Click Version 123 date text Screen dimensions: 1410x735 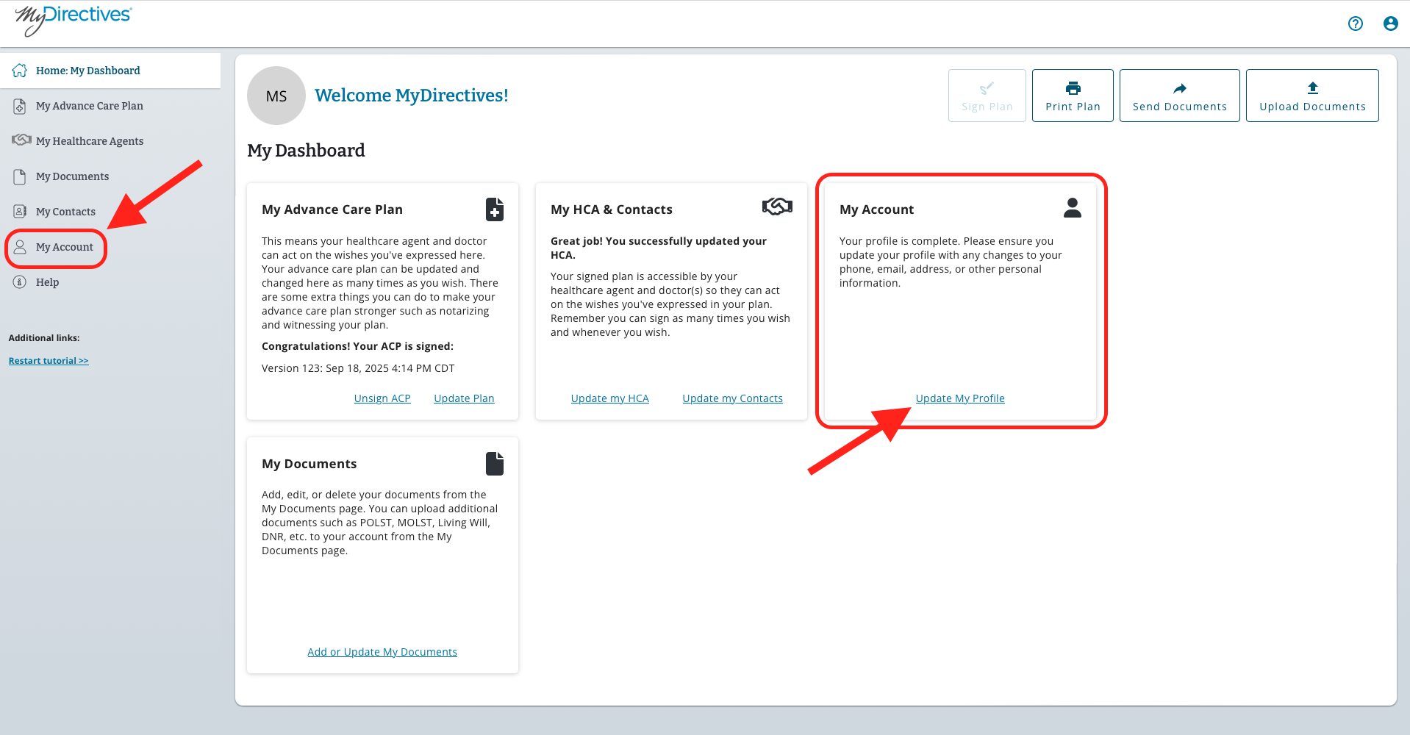point(358,368)
